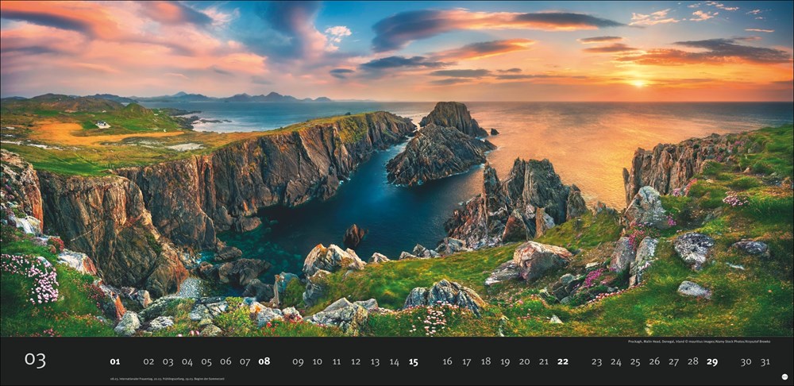The height and width of the screenshot is (386, 794).
Task: Click the large sea stack island in the bay
Action: 439,145
